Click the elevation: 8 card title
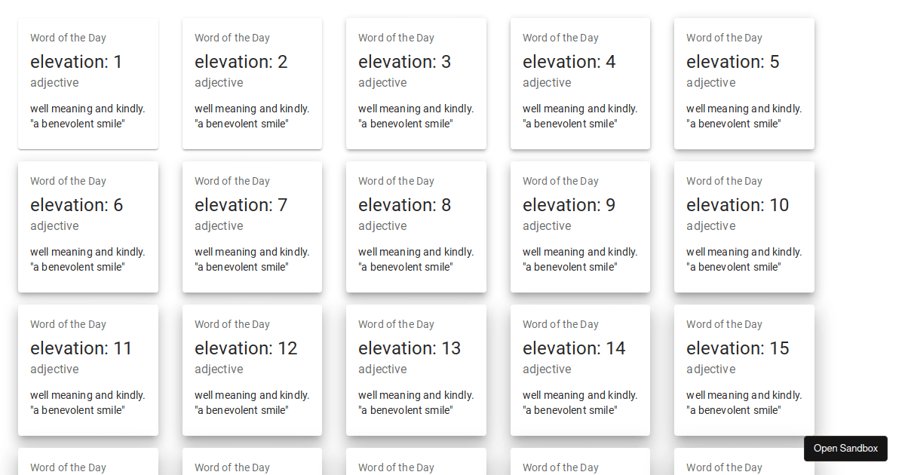This screenshot has height=475, width=905. coord(404,205)
